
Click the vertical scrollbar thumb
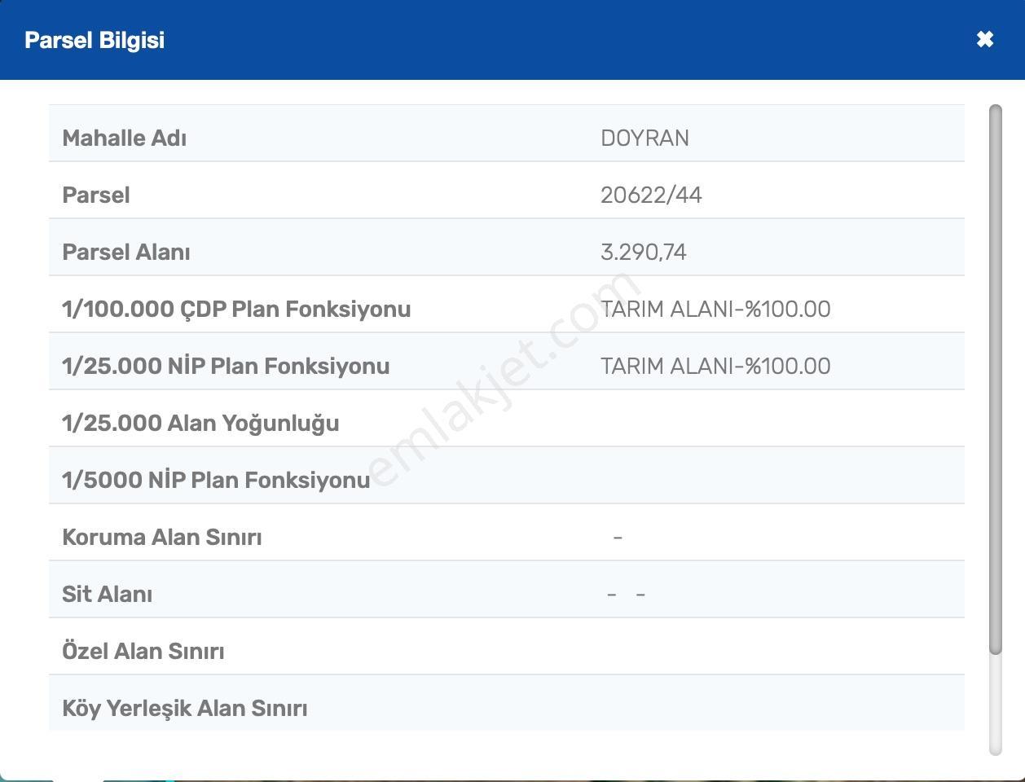click(995, 379)
